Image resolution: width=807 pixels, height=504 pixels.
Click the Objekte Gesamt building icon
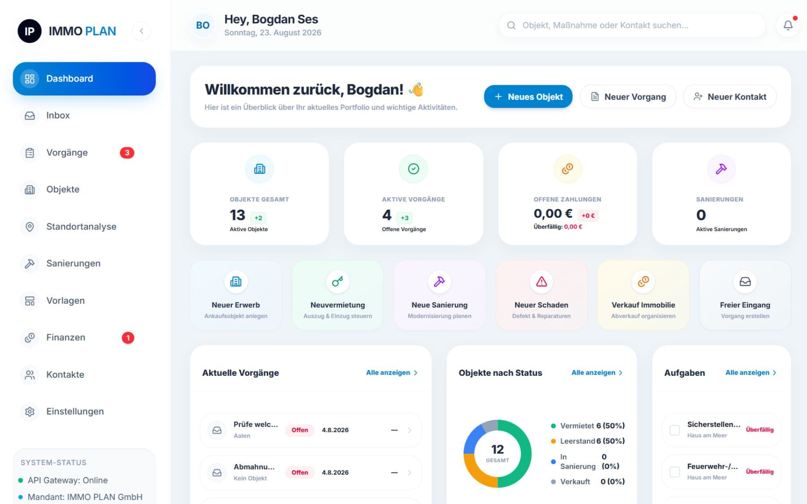click(260, 169)
